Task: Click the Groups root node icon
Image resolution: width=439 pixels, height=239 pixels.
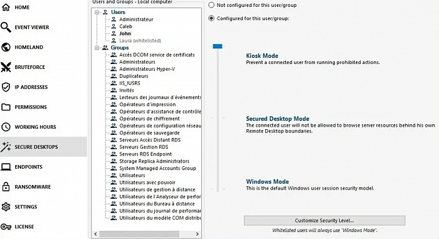Action: [x=105, y=48]
